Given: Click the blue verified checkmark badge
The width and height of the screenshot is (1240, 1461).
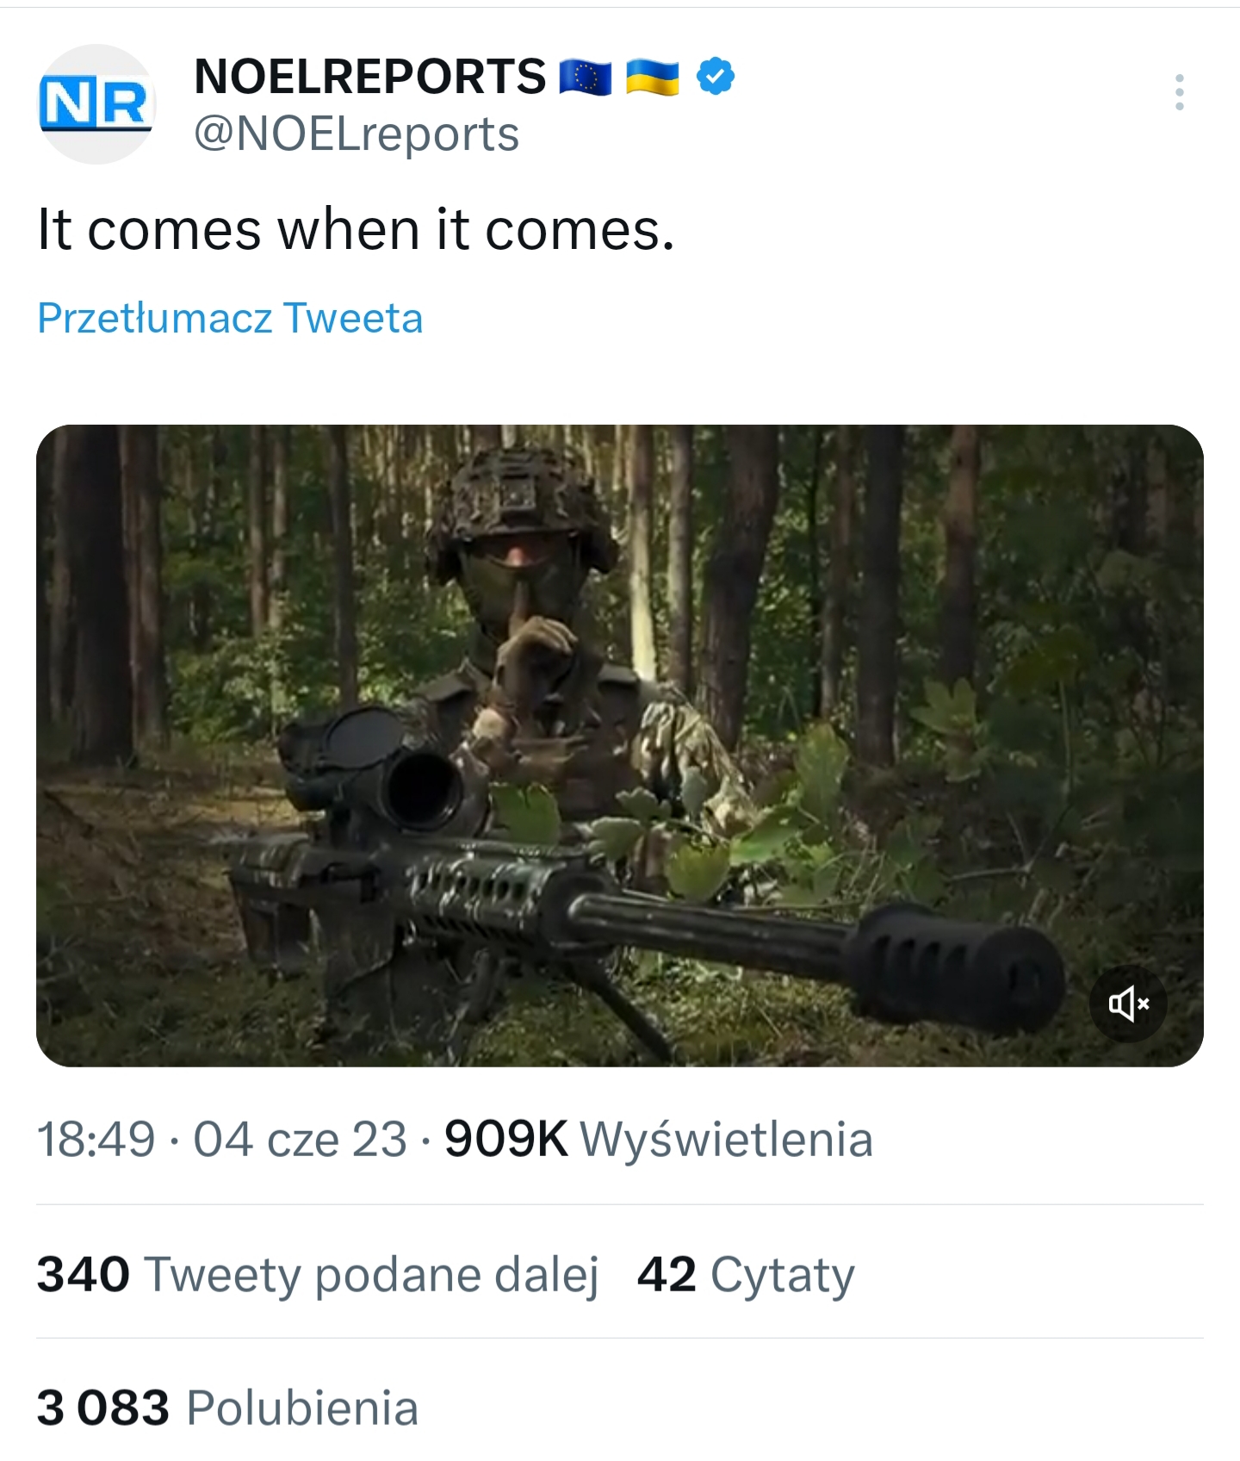Looking at the screenshot, I should (x=715, y=77).
